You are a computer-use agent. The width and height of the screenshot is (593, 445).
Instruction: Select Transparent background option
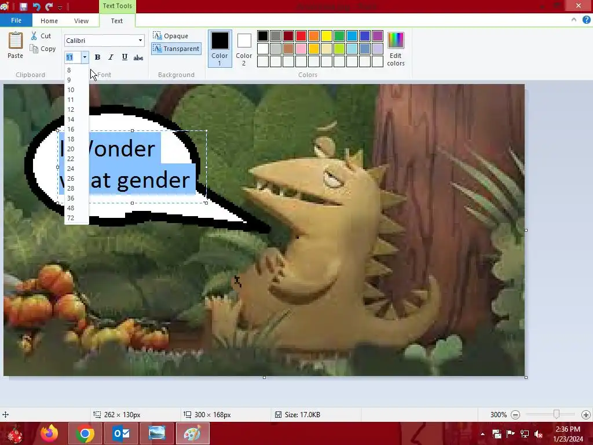pyautogui.click(x=176, y=49)
